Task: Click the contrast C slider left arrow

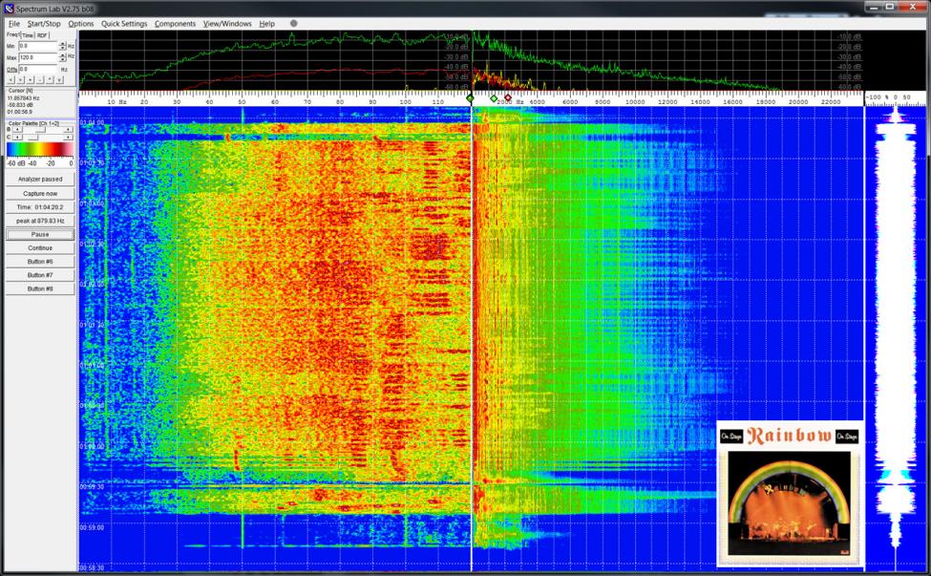Action: 17,138
